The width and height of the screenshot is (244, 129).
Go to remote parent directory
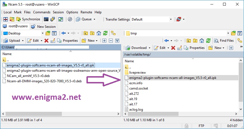(189, 41)
